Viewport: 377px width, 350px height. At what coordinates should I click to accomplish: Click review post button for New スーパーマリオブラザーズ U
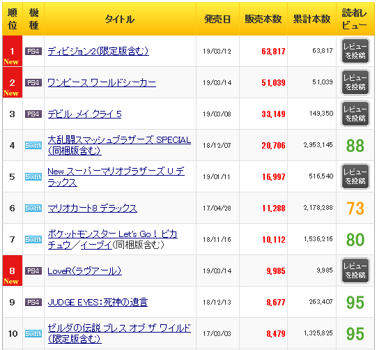(355, 177)
